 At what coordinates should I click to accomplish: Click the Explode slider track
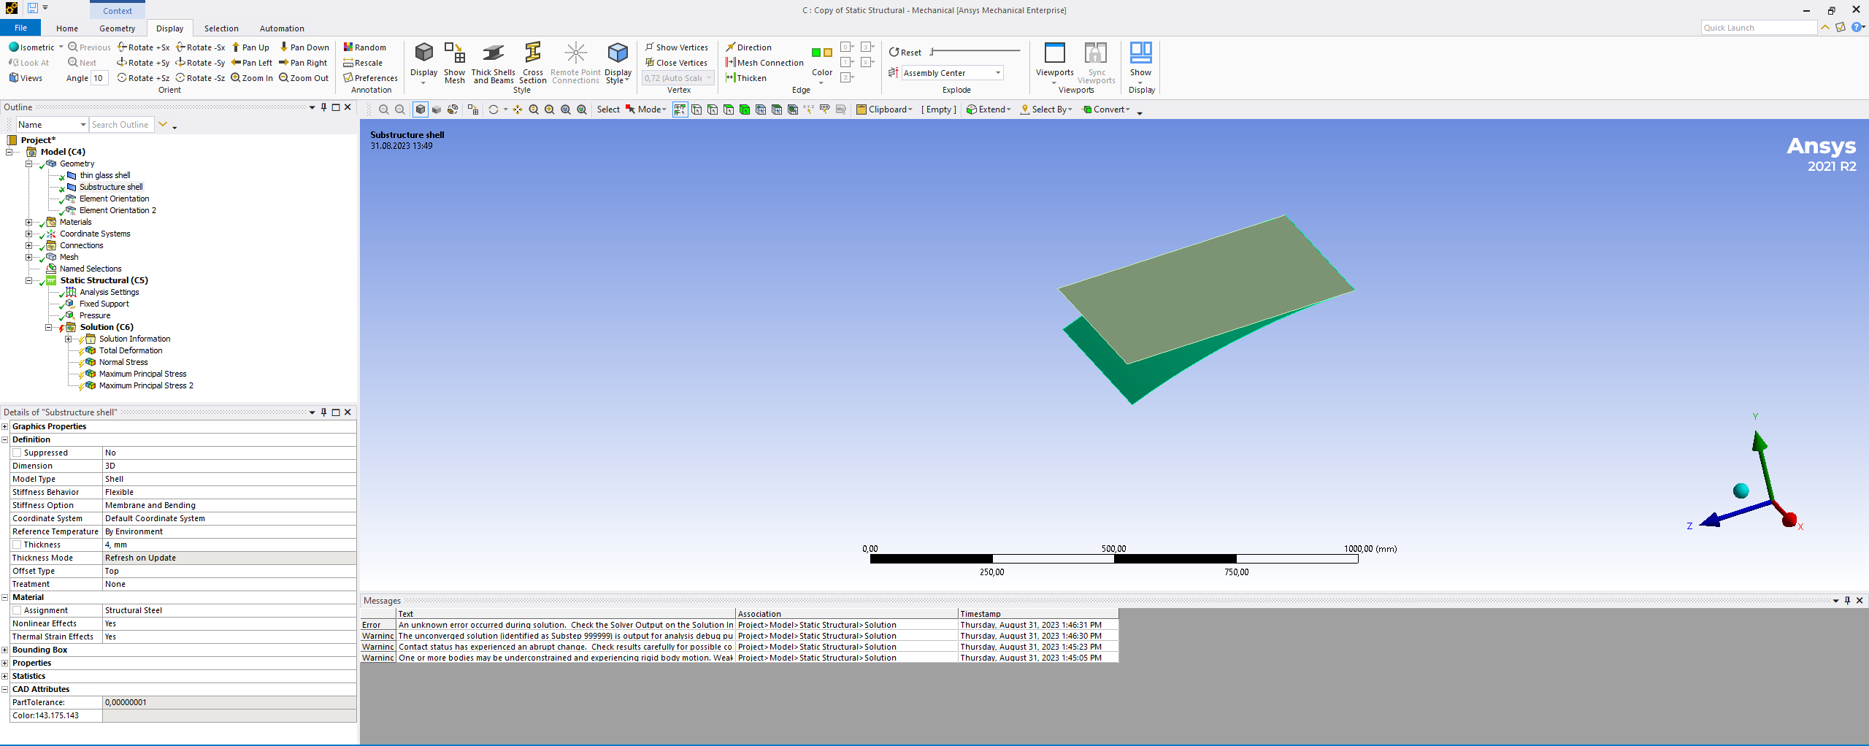point(975,51)
